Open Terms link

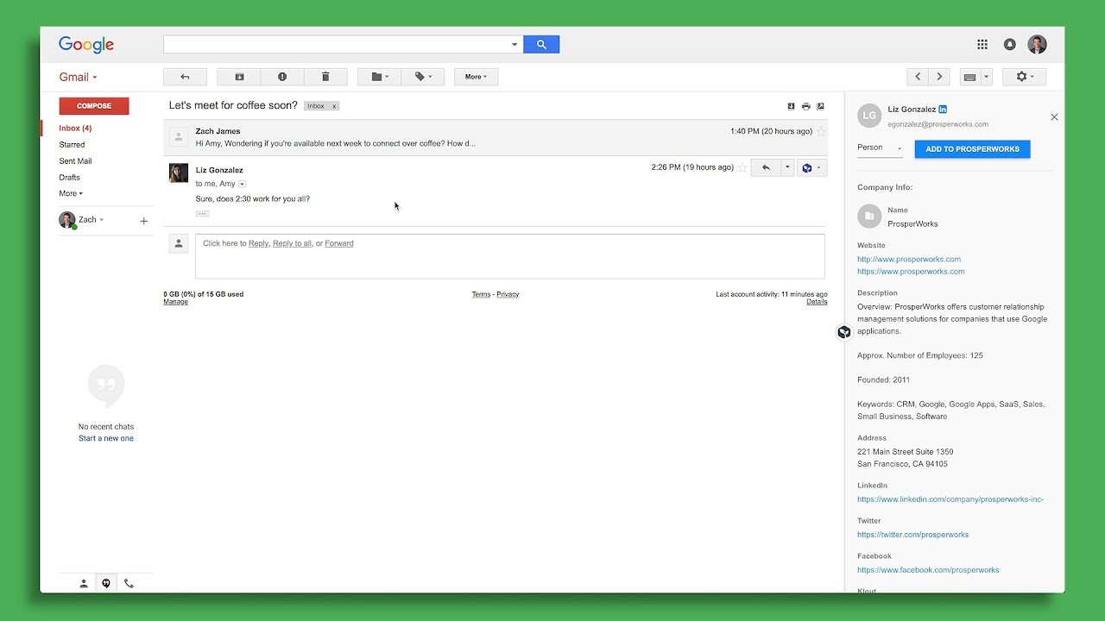[481, 294]
